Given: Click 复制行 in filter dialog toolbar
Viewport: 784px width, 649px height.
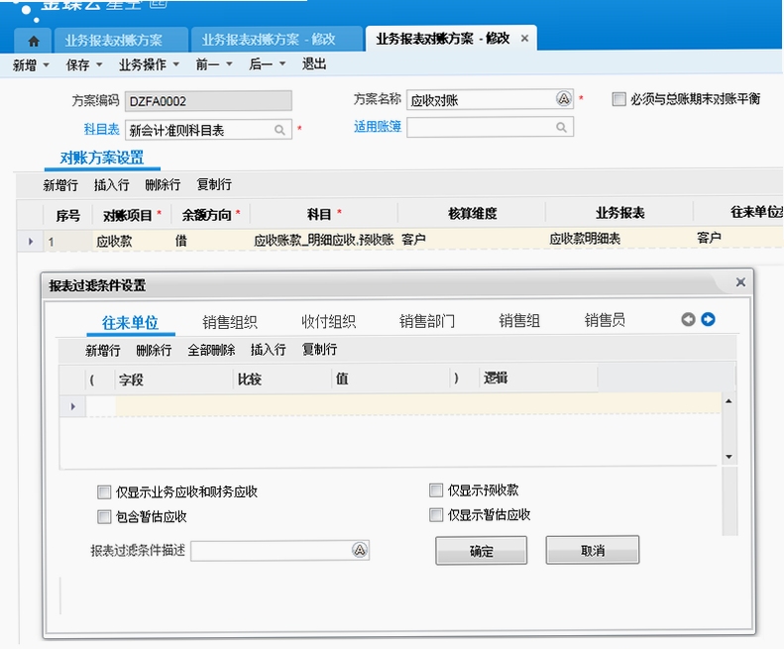Looking at the screenshot, I should (319, 349).
